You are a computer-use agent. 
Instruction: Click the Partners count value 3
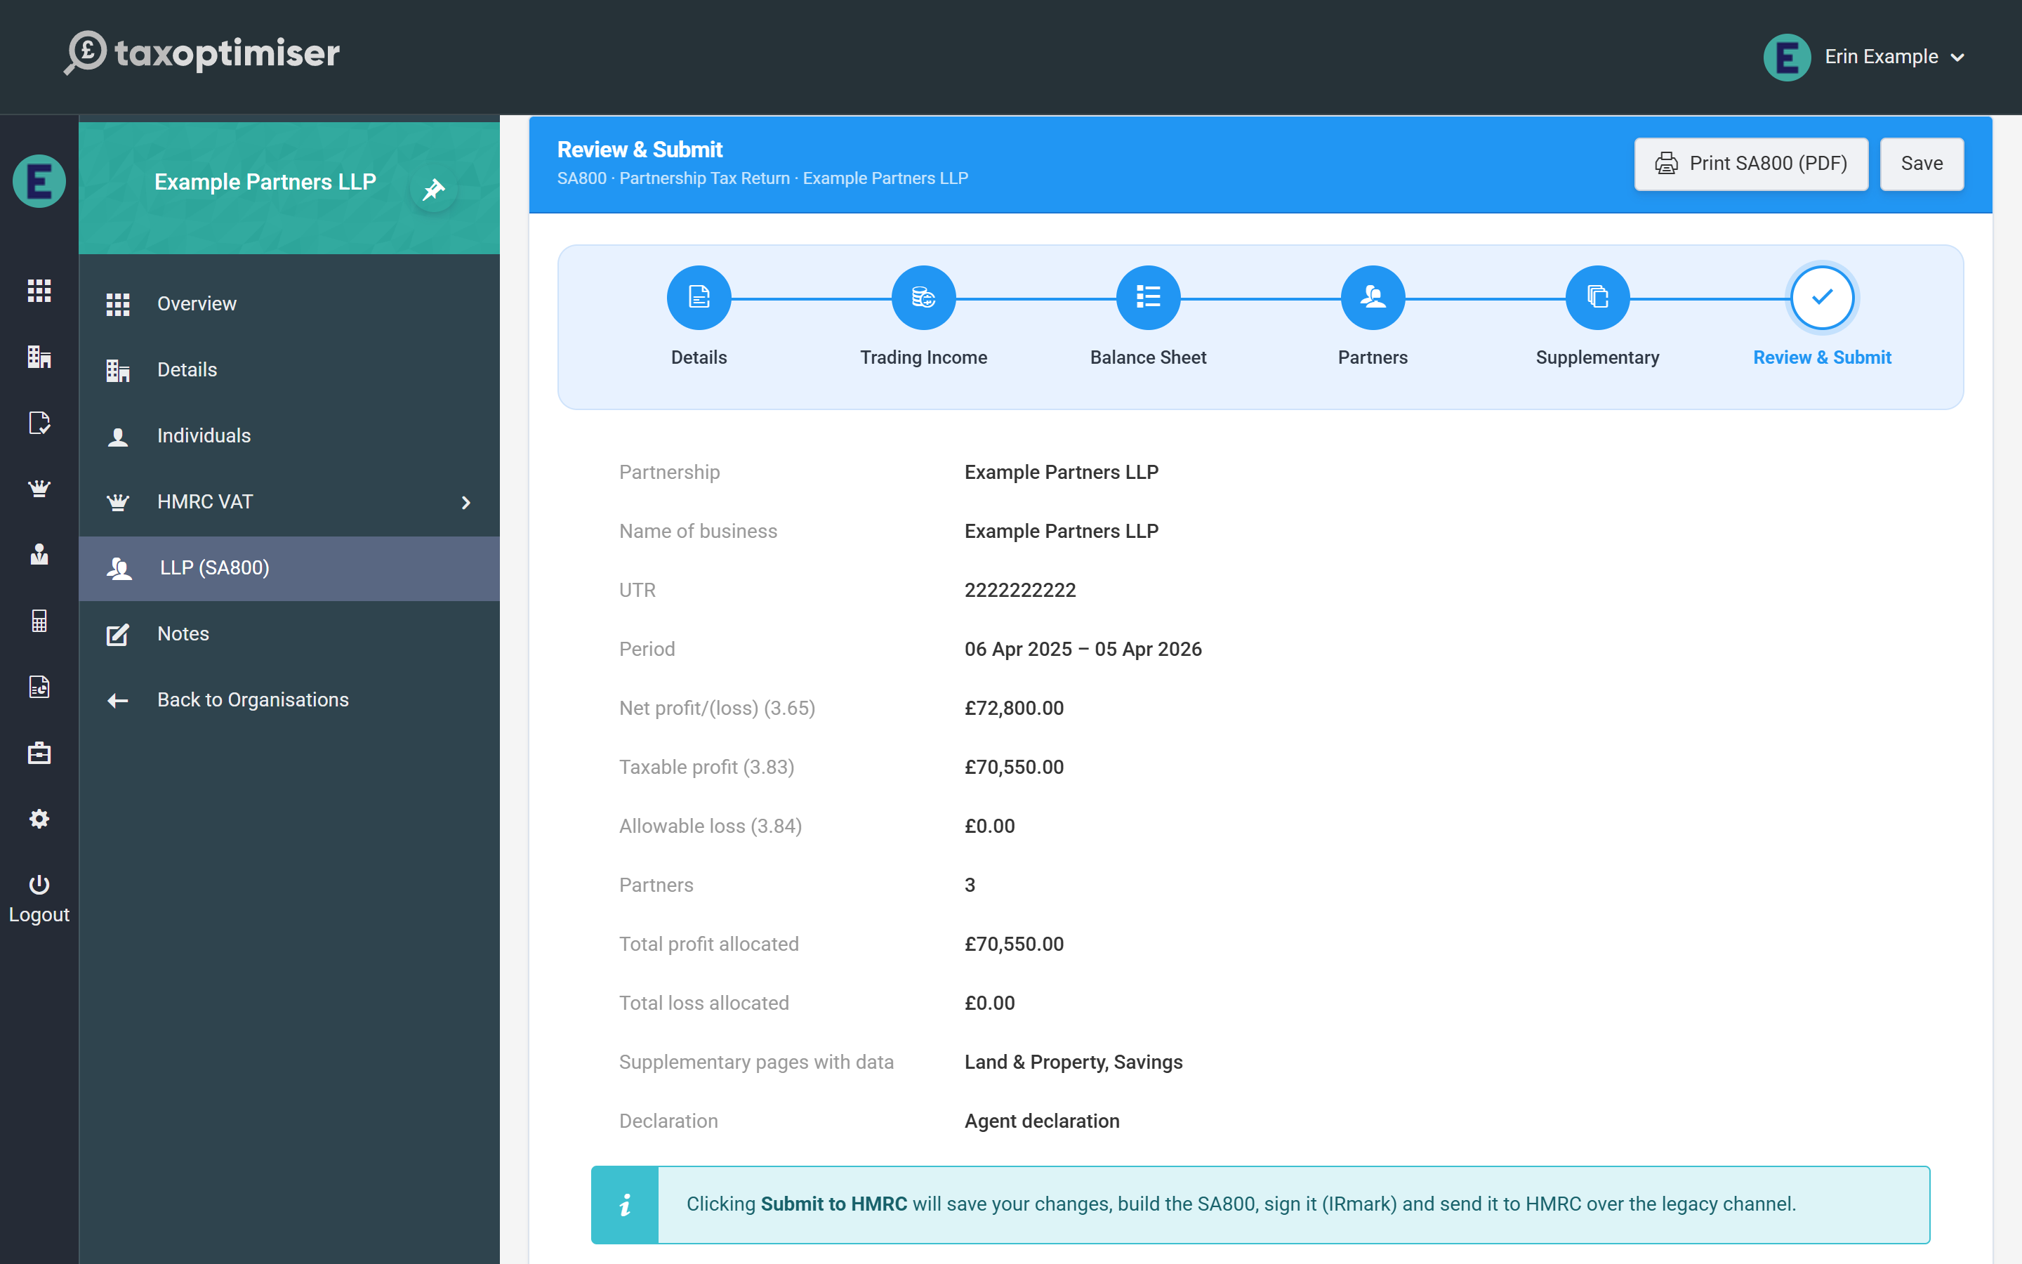coord(969,886)
